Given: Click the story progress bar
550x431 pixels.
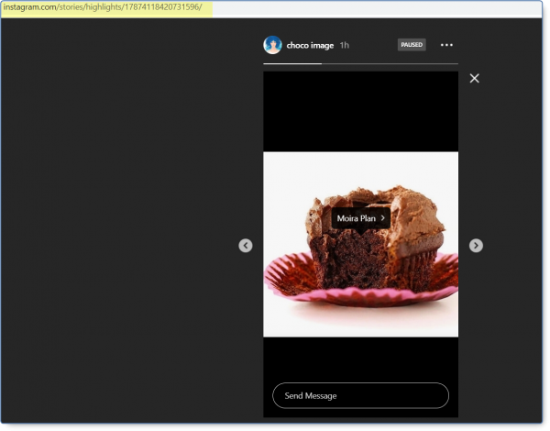Looking at the screenshot, I should [x=360, y=64].
